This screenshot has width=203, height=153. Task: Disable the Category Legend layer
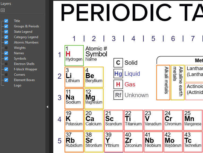click(6, 37)
